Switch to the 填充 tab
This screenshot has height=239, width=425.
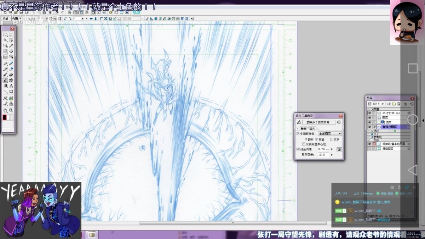(312, 129)
